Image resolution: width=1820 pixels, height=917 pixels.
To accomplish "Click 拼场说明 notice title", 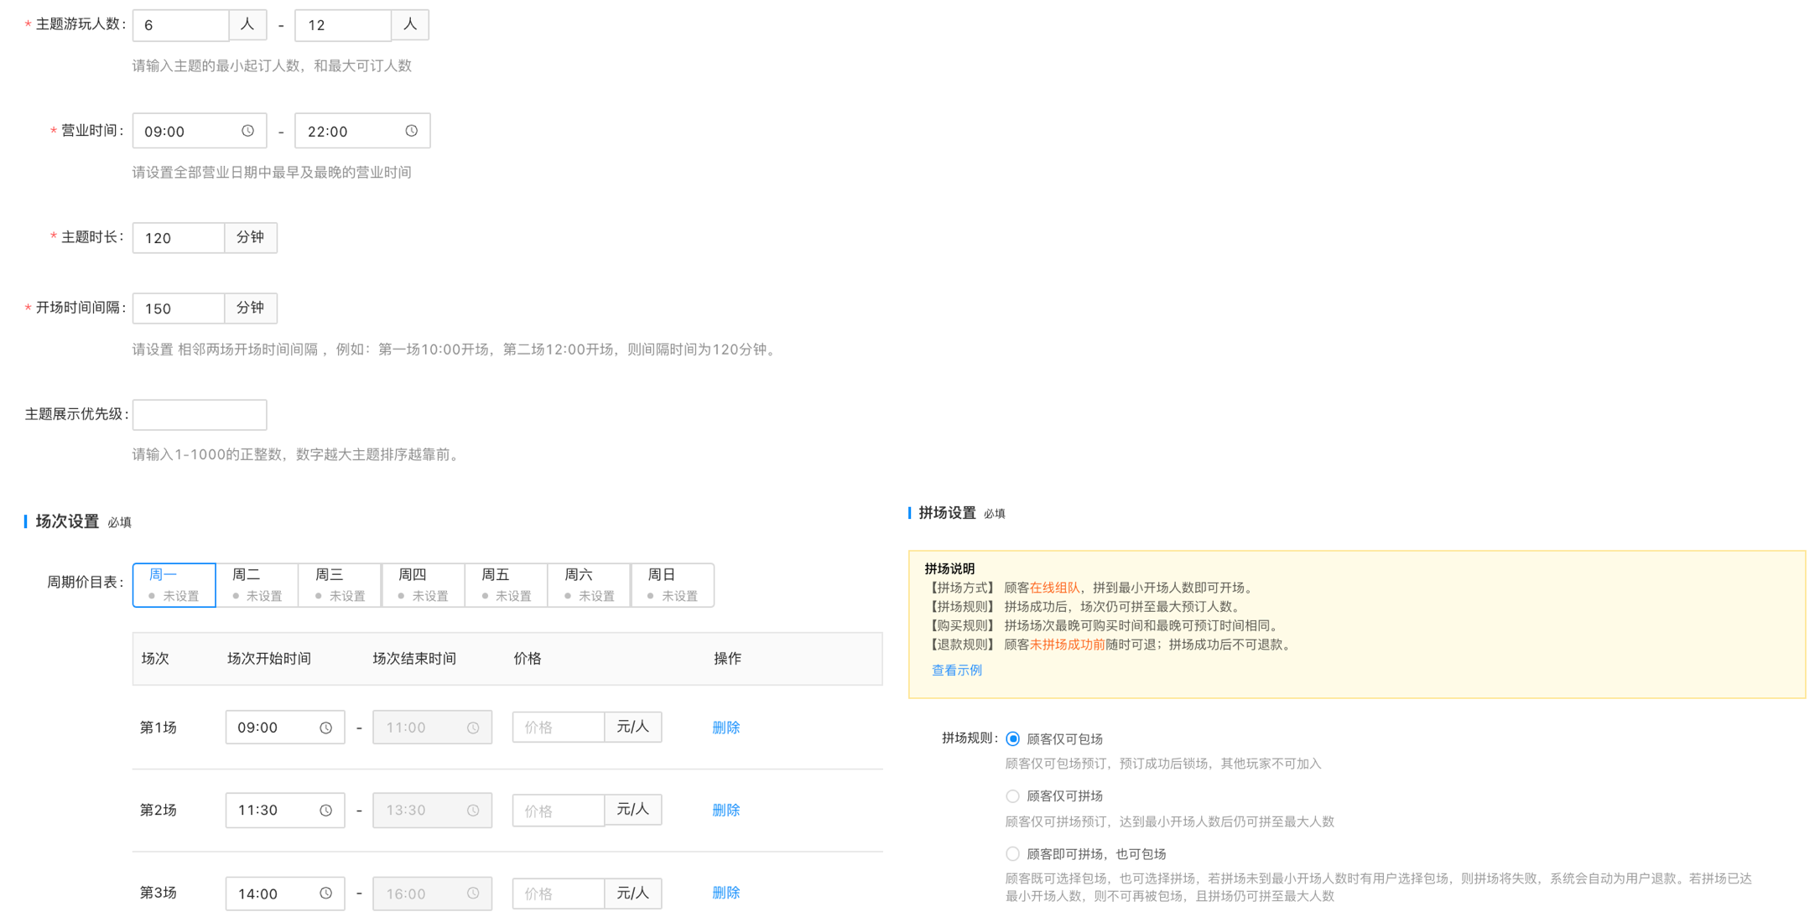I will pos(949,568).
